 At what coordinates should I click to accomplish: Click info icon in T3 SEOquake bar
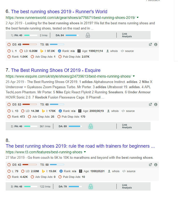point(156,165)
